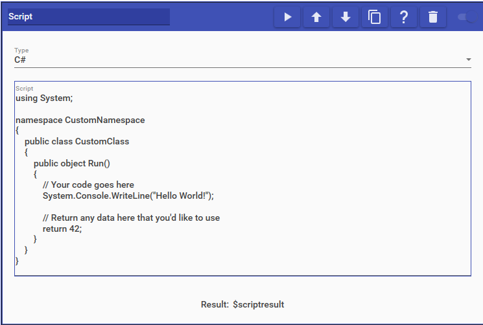
Task: Open help via the question mark icon
Action: tap(404, 17)
